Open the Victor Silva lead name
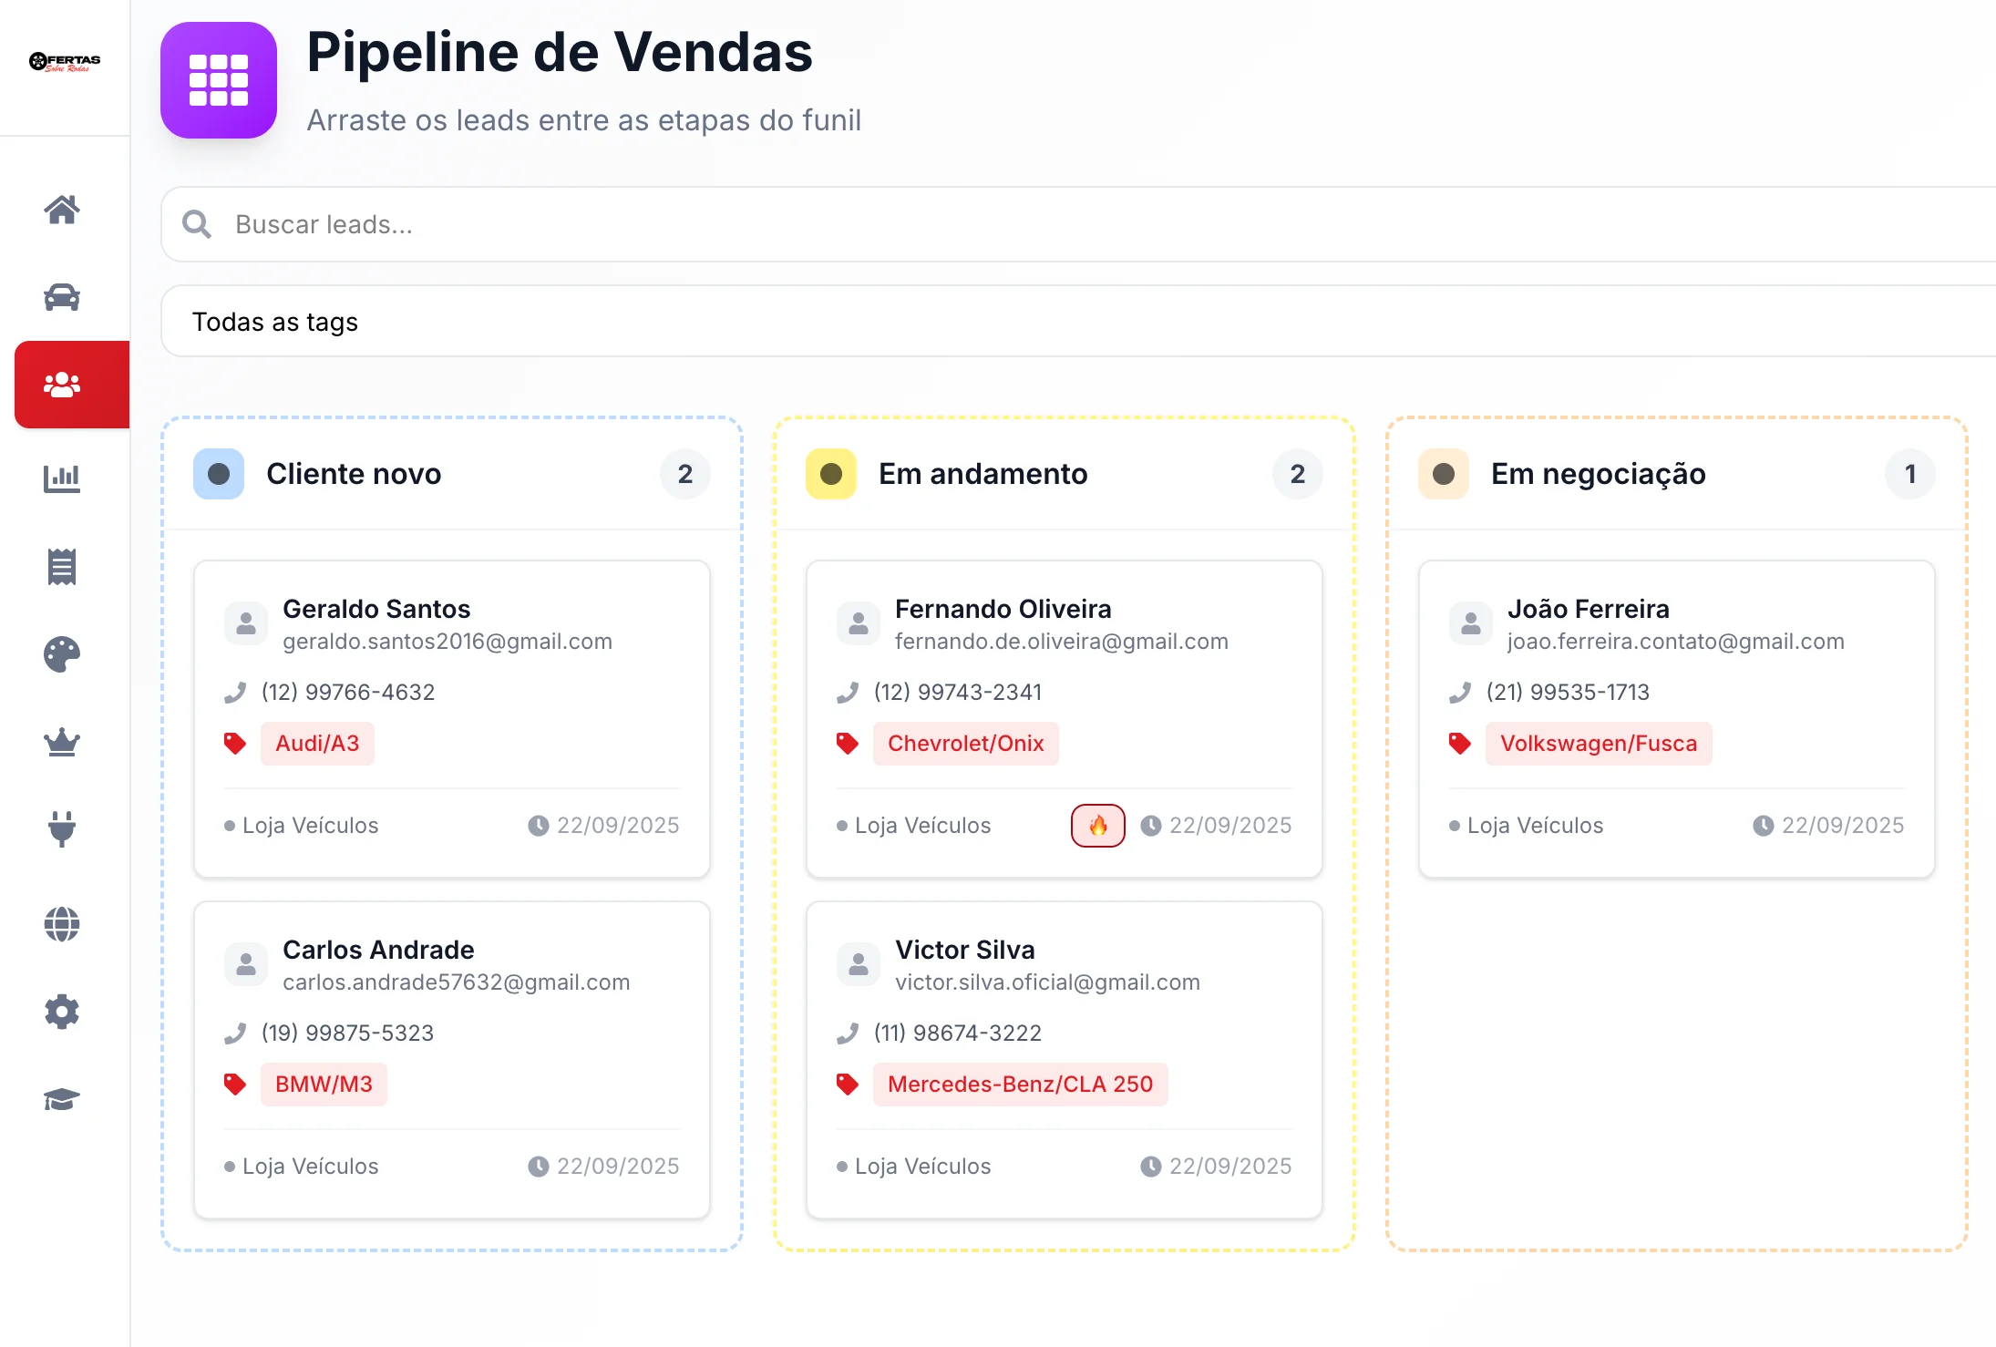 coord(964,950)
